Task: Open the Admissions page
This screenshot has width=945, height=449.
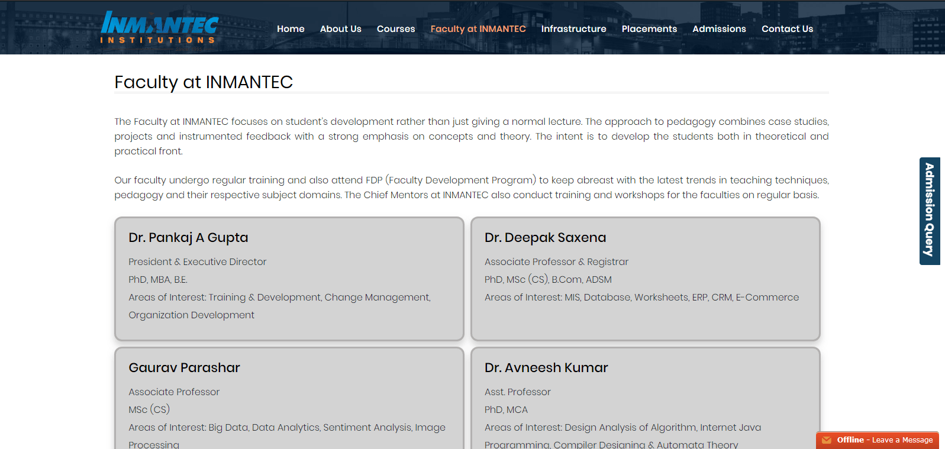Action: pos(719,29)
